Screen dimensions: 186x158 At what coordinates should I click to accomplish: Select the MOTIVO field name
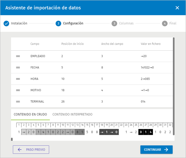click(36, 90)
